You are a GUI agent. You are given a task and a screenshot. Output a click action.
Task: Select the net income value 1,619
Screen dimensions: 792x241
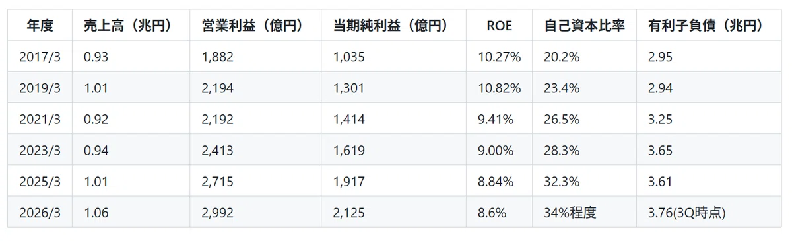click(349, 151)
